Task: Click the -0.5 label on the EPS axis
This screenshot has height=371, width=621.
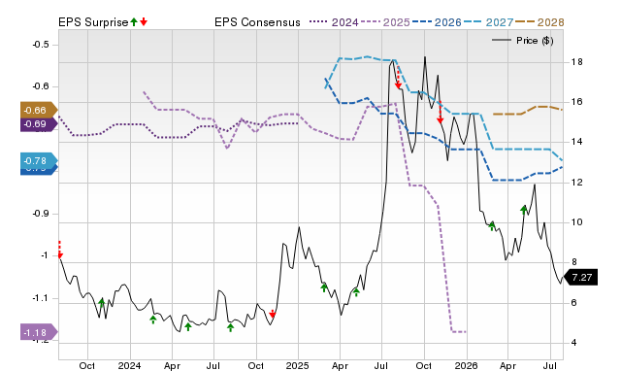Action: 41,45
